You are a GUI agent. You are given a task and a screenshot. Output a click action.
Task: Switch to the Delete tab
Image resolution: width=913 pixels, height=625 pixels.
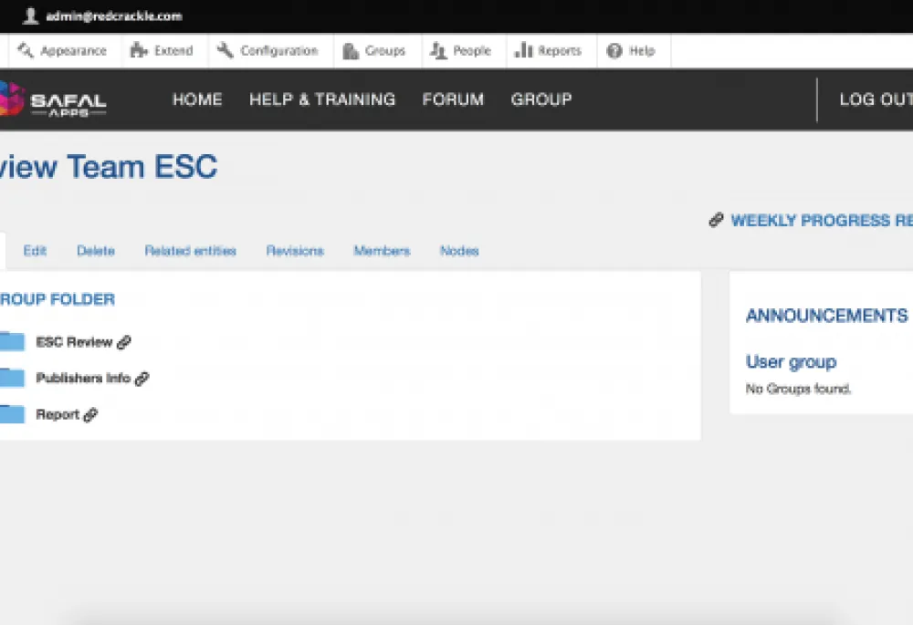(x=96, y=251)
